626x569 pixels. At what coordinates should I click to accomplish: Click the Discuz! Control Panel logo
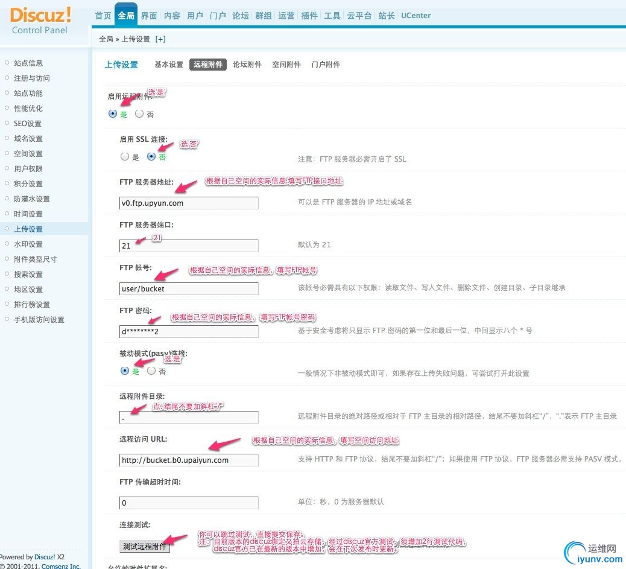pos(40,21)
